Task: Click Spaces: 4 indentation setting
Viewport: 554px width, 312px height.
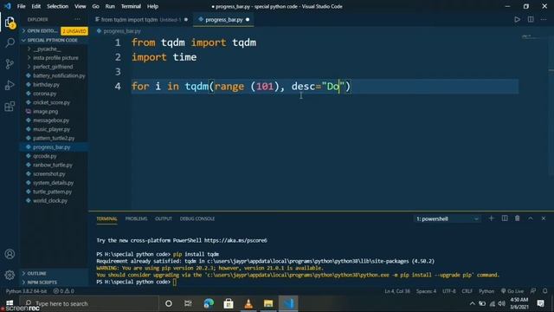Action: 426,291
